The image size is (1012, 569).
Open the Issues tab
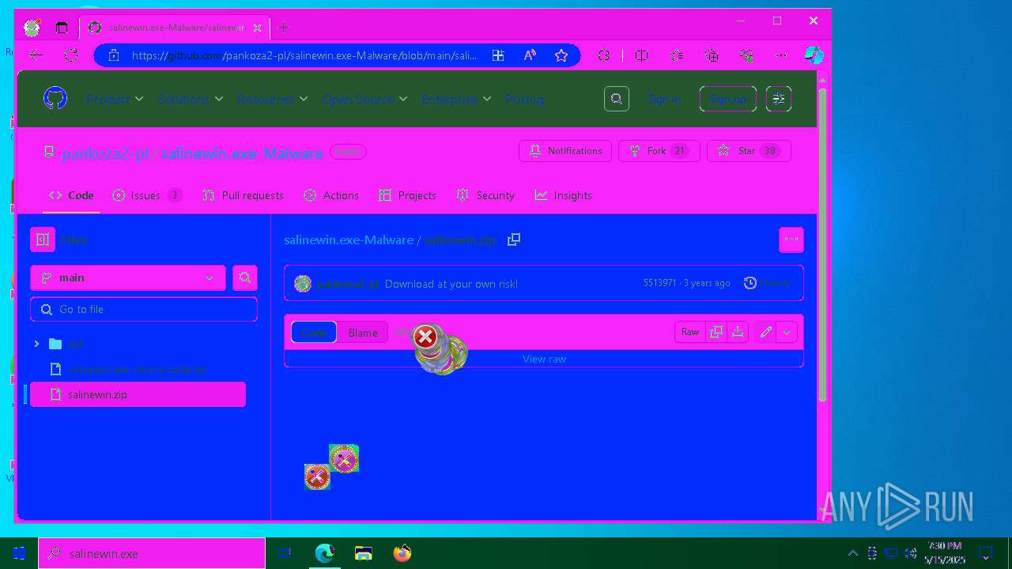point(147,195)
